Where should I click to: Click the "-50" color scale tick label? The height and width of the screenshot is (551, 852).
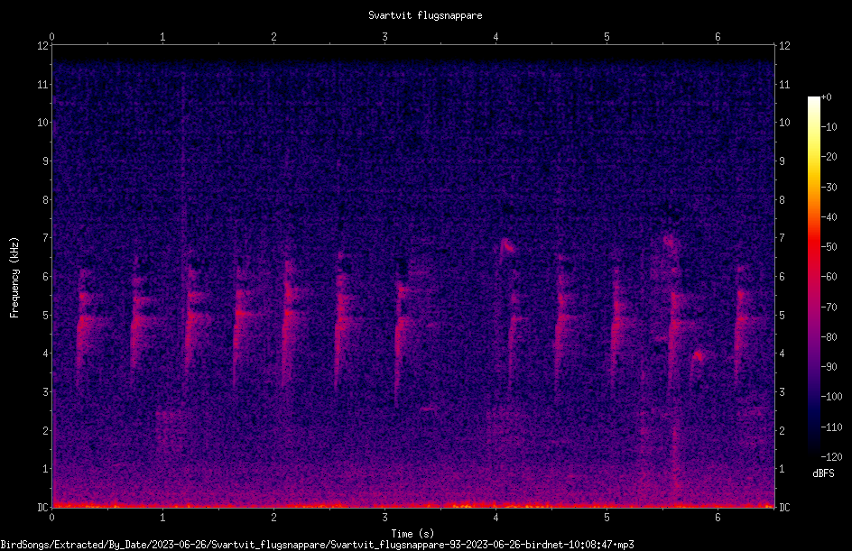pos(829,247)
